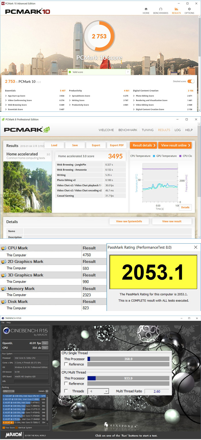
Task: Click the PCMark 8 logo
Action: coord(27,130)
